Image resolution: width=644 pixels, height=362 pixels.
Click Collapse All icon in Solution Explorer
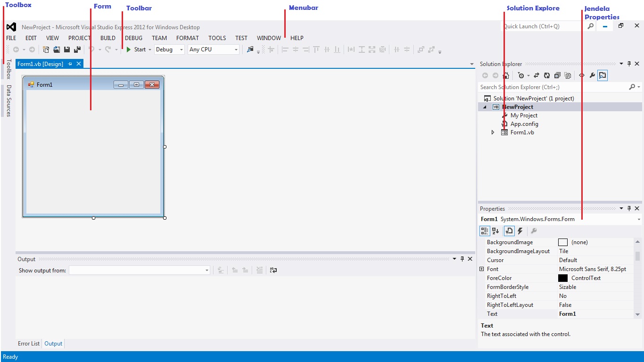click(x=557, y=75)
